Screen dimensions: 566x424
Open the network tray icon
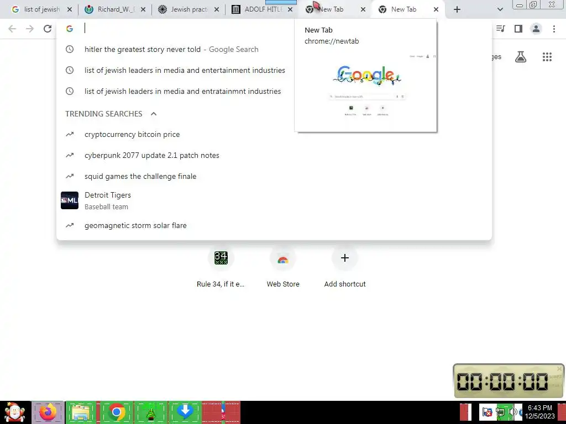coord(500,412)
